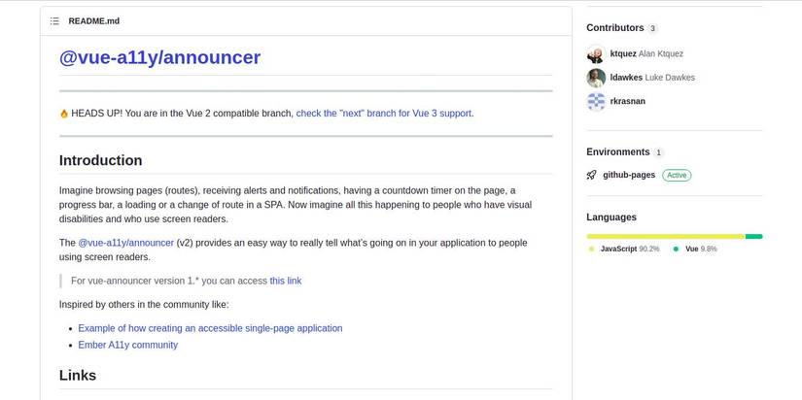Image resolution: width=802 pixels, height=400 pixels.
Task: Open accessible single-page application example link
Action: pos(210,328)
